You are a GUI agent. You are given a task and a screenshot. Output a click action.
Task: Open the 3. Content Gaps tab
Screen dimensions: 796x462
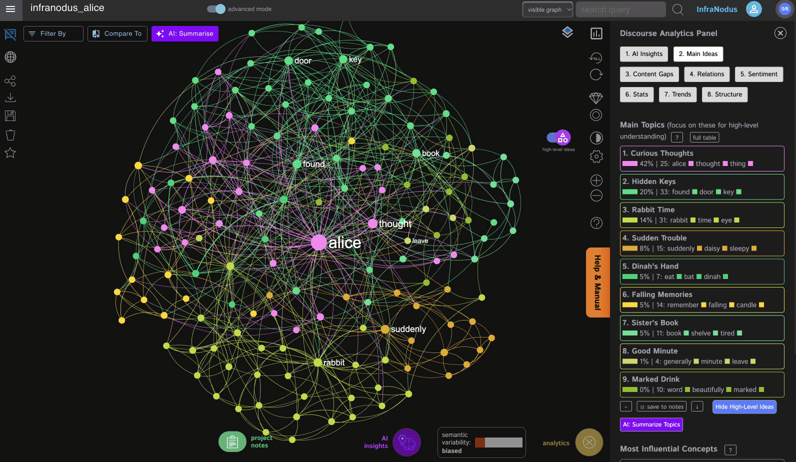(649, 74)
